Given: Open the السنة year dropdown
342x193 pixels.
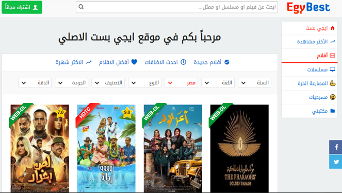Looking at the screenshot, I should click(x=254, y=83).
